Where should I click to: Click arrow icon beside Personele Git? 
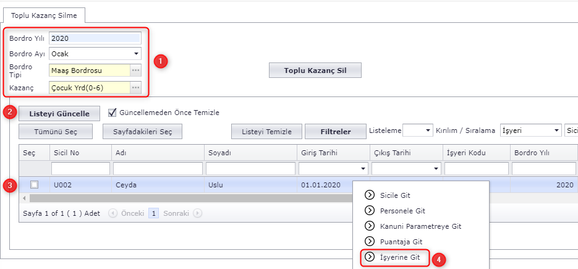(x=370, y=211)
